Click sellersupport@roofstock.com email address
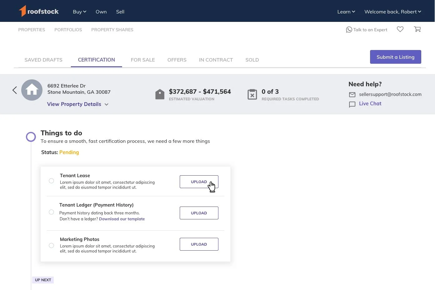Screen dimensions: 435x290 [x=390, y=94]
